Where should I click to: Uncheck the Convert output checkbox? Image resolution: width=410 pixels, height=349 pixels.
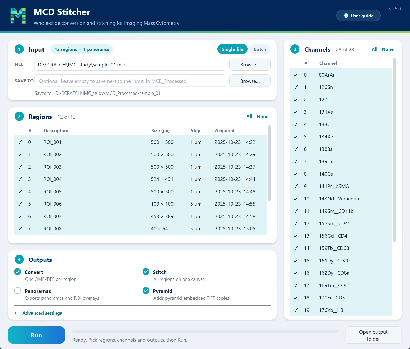click(x=18, y=272)
